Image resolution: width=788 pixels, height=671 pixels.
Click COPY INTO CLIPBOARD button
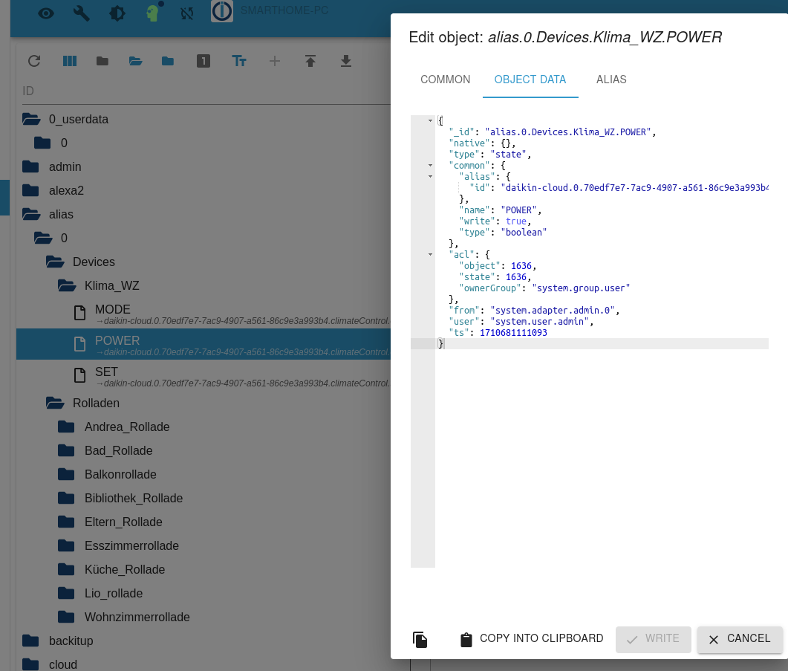tap(532, 639)
